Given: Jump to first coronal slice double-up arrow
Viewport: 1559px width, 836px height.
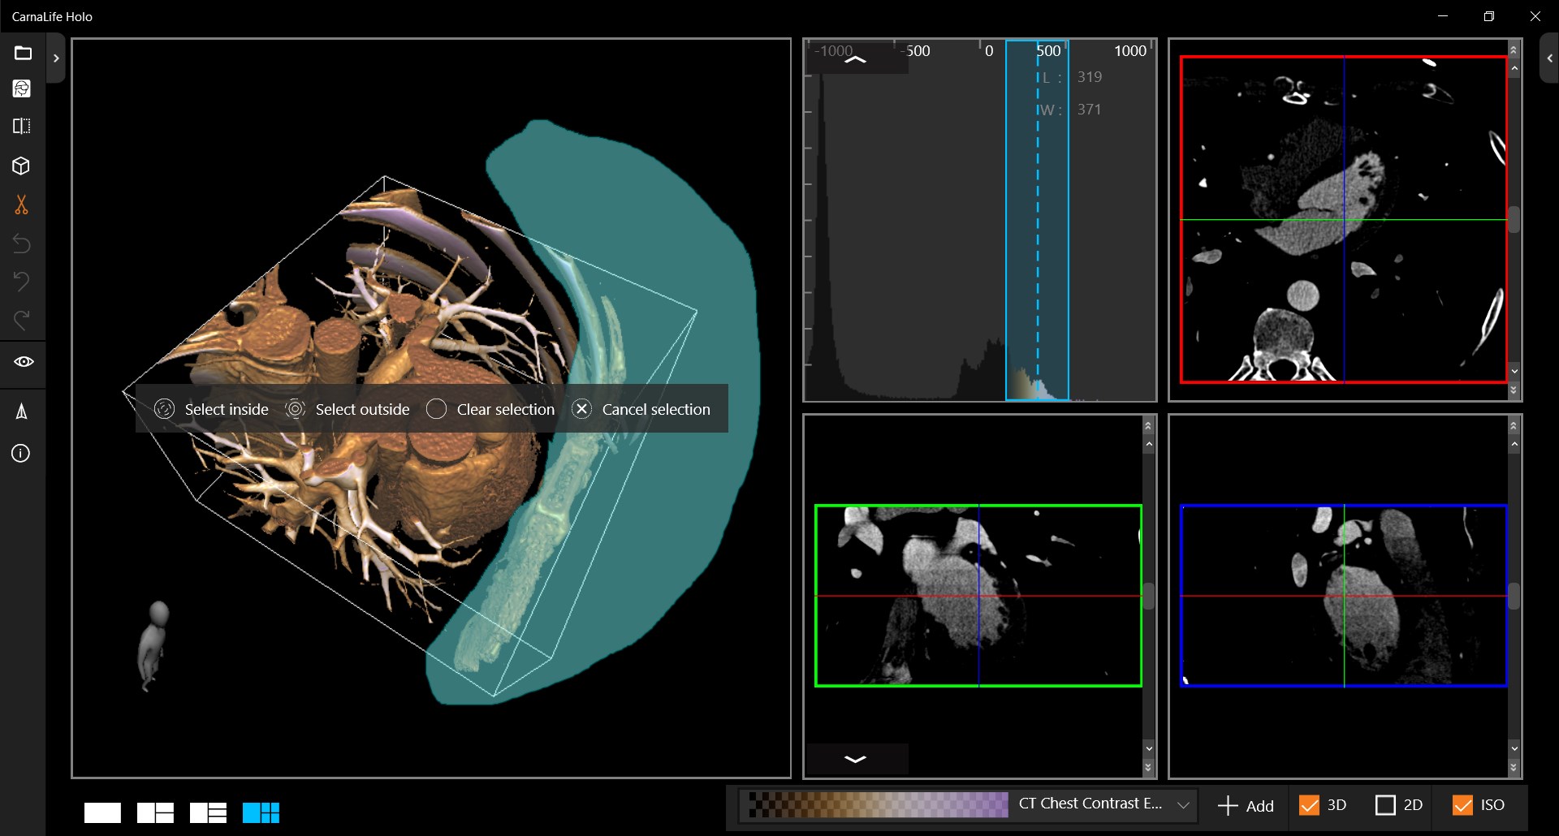Looking at the screenshot, I should point(1148,426).
